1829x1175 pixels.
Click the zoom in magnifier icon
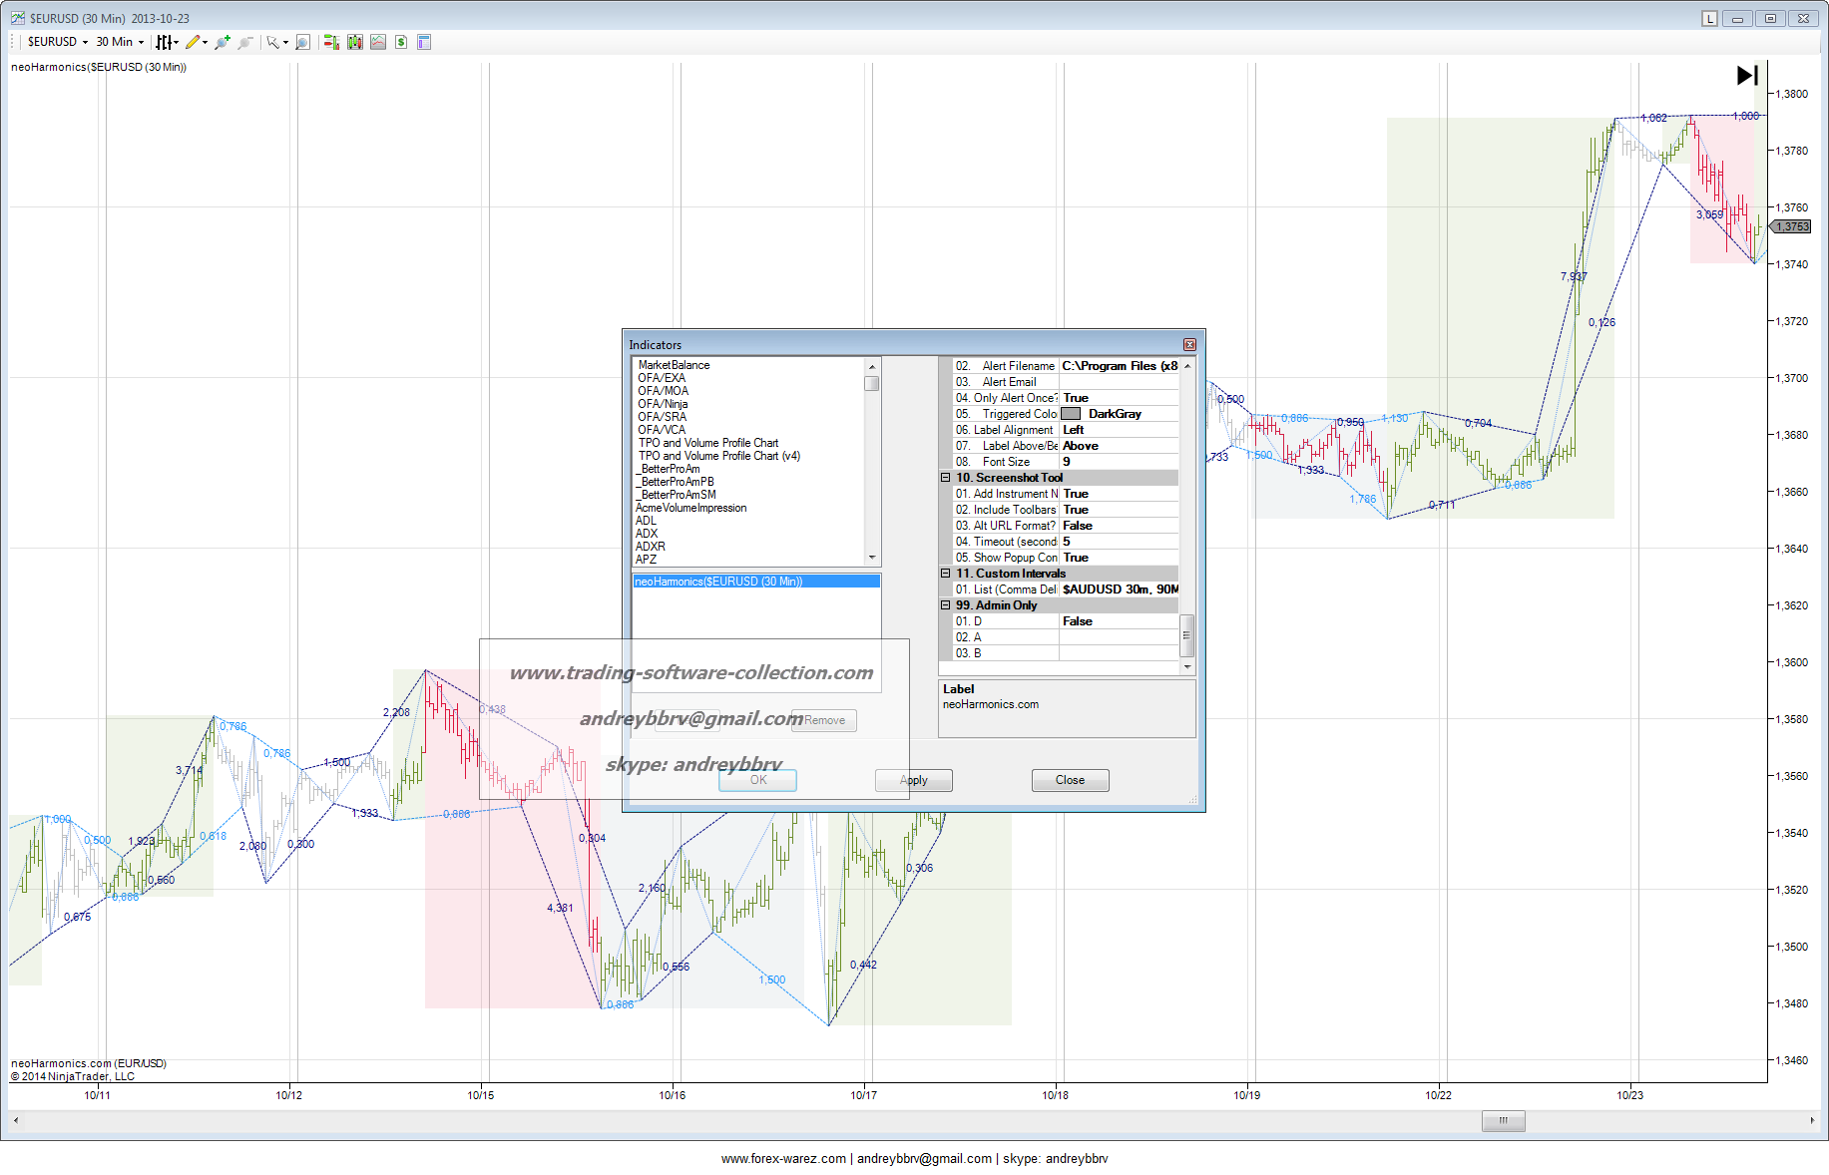tap(222, 42)
